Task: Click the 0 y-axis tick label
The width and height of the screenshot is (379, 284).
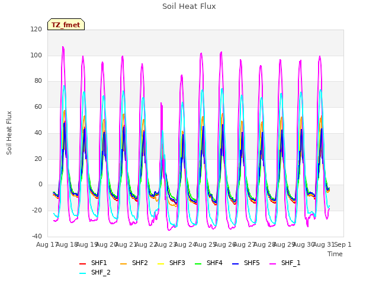Action: [x=40, y=185]
